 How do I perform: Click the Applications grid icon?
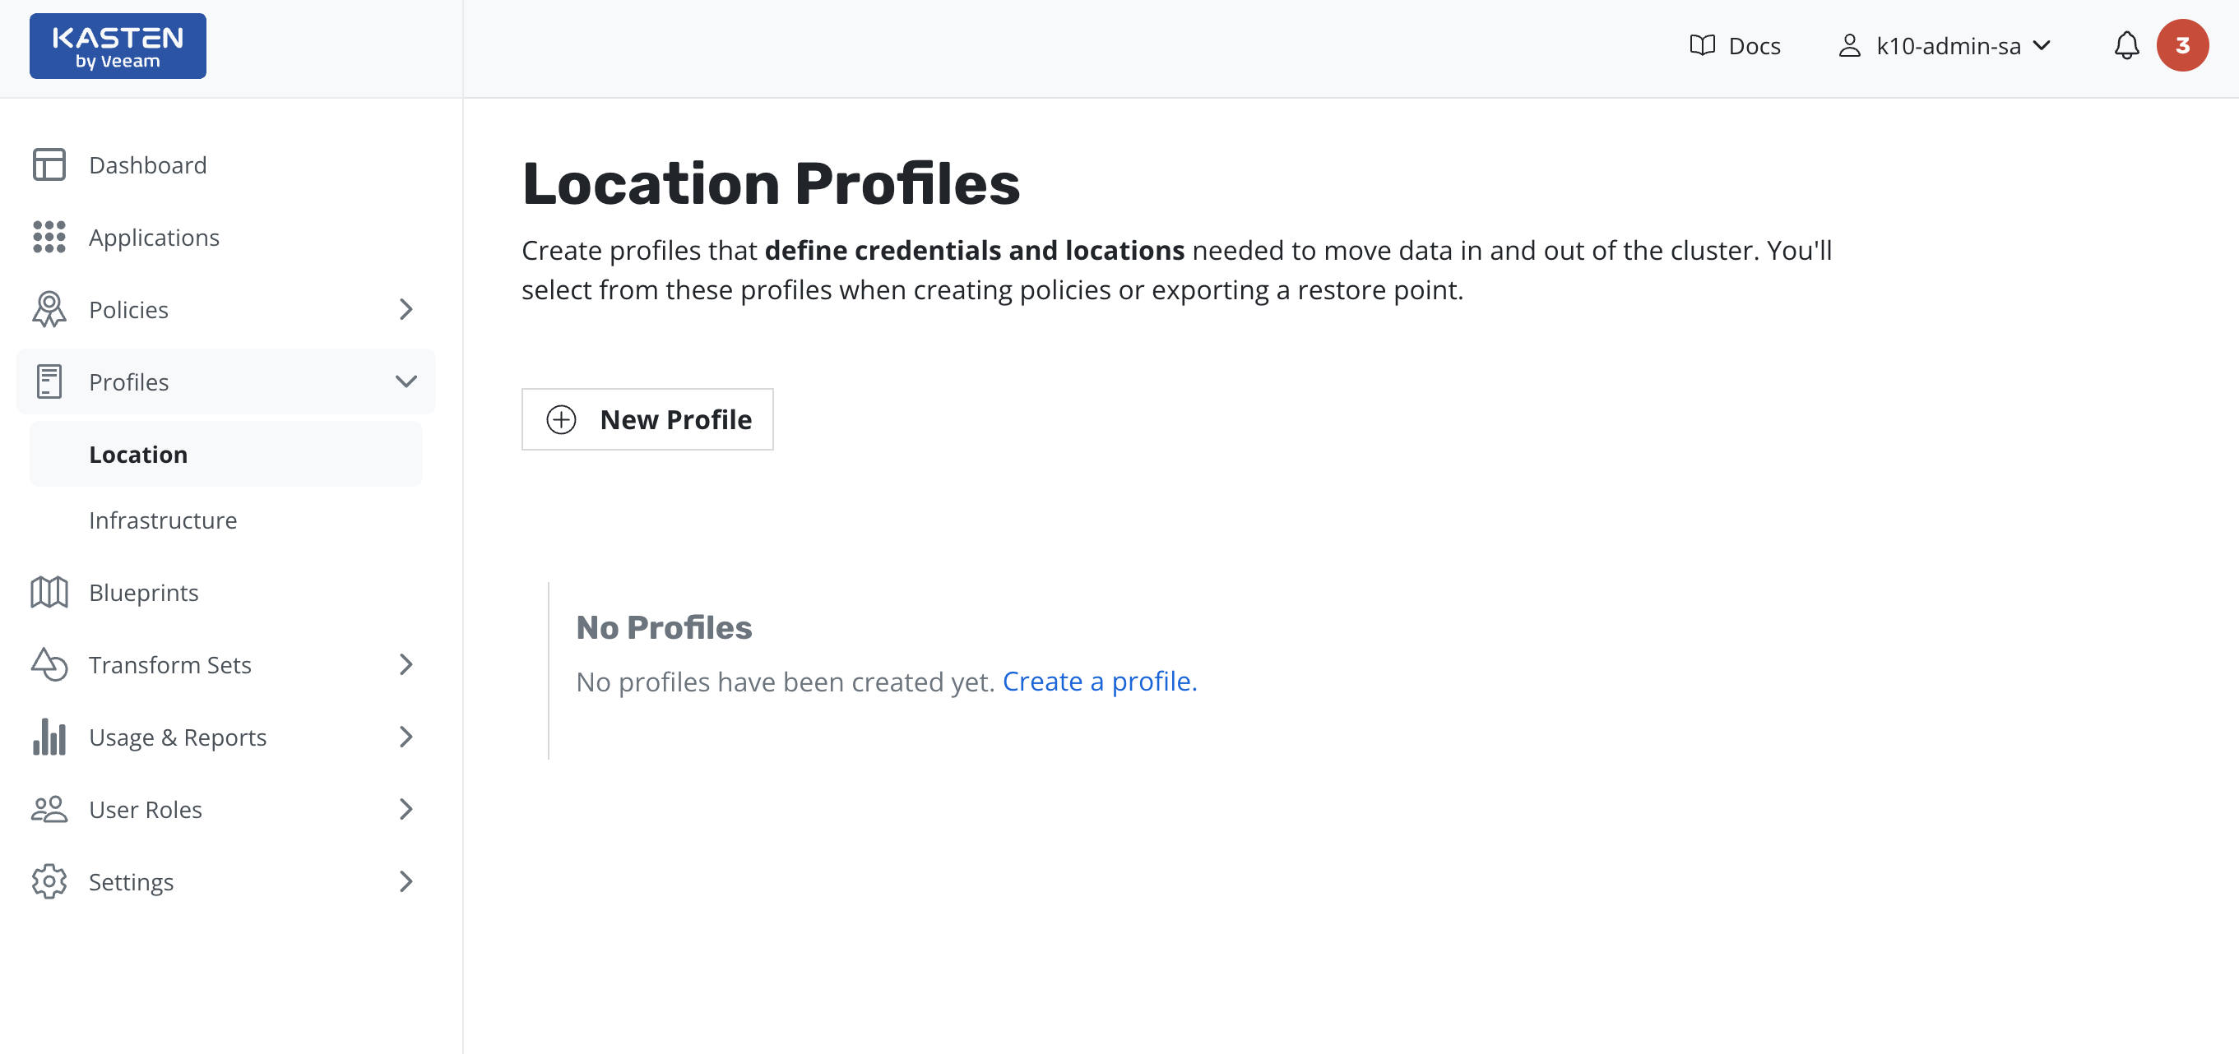tap(49, 238)
